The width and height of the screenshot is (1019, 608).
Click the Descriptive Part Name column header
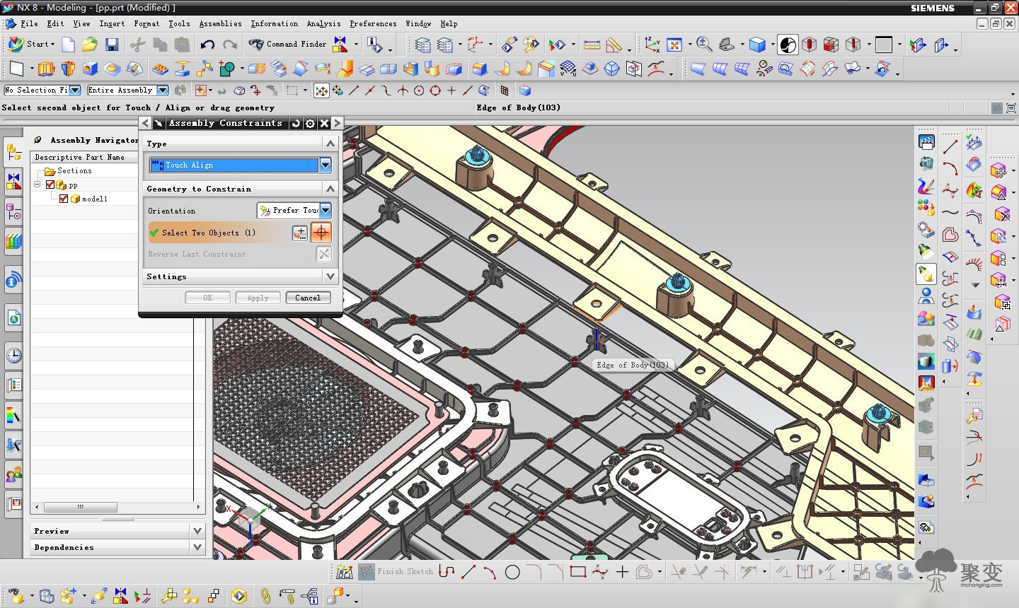(84, 157)
